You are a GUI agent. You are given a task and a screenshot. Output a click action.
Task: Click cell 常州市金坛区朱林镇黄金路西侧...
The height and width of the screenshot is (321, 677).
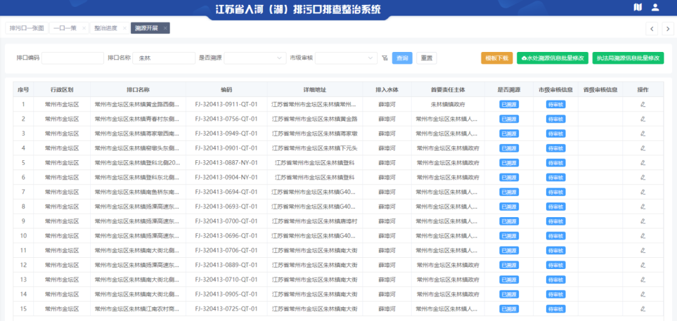coord(138,104)
